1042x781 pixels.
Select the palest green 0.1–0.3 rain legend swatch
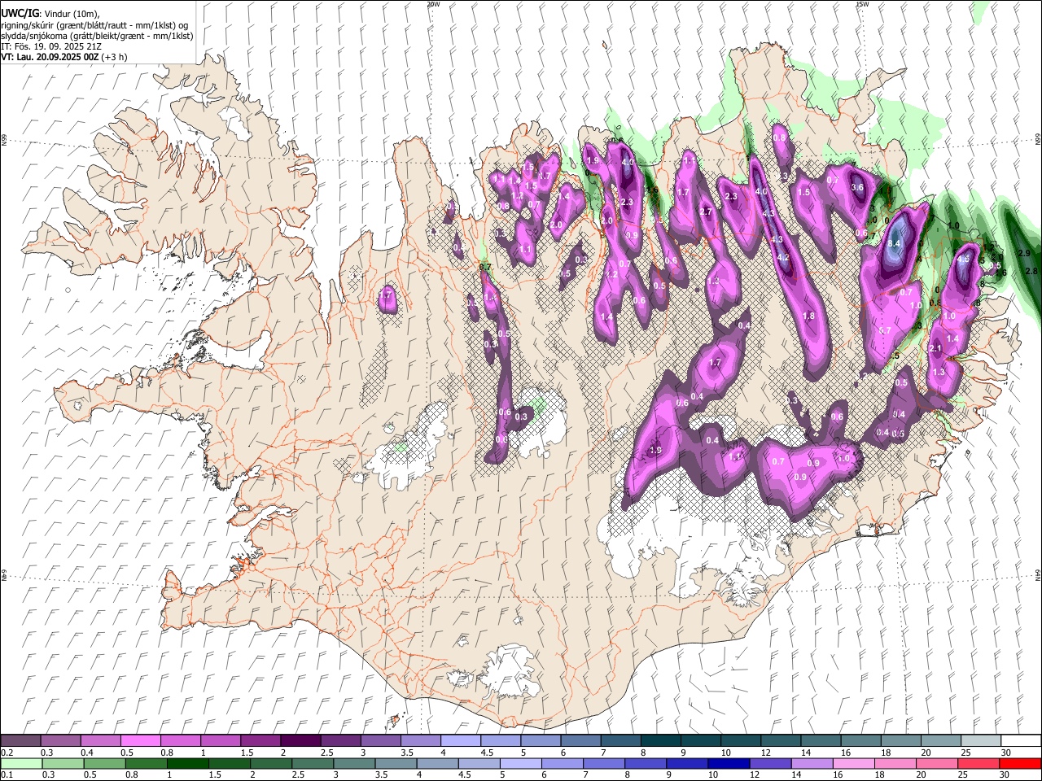pyautogui.click(x=20, y=763)
